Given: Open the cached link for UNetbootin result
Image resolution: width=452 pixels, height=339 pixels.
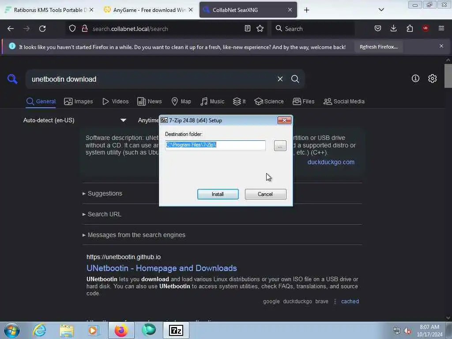Looking at the screenshot, I should pos(350,301).
